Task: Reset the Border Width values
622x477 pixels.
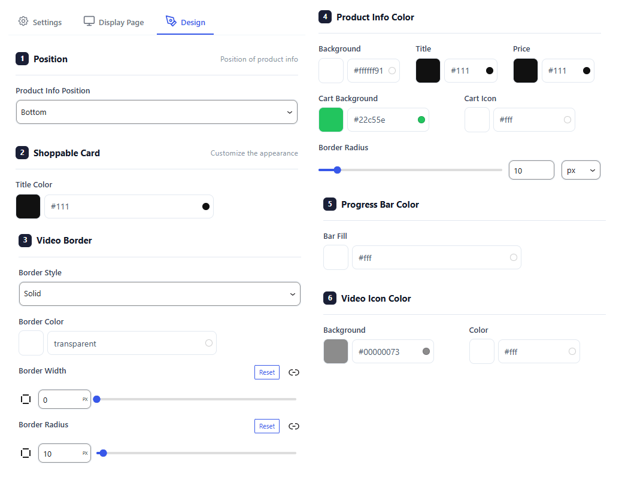Action: tap(267, 372)
